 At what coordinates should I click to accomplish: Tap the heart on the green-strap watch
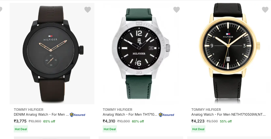point(176,10)
